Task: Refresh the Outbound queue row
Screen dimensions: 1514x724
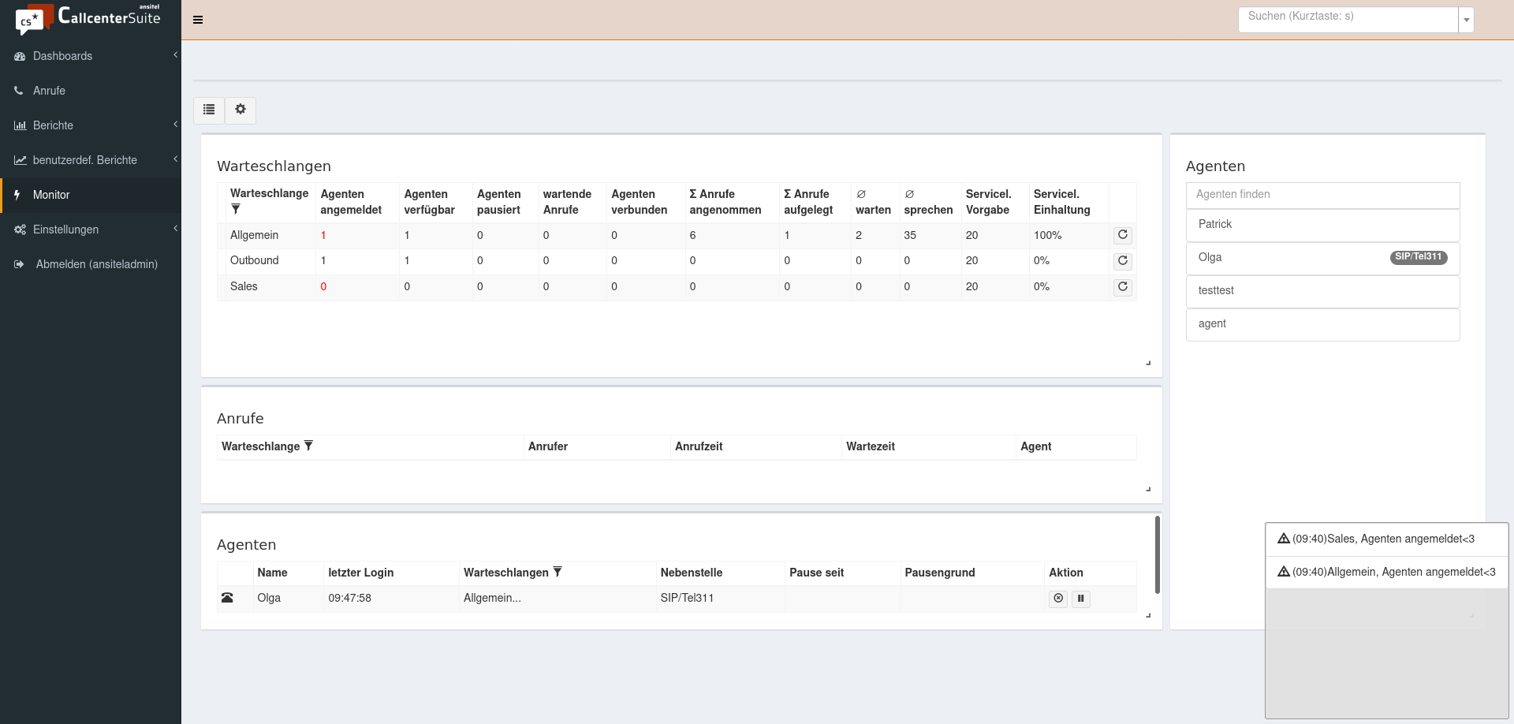Action: click(1123, 261)
